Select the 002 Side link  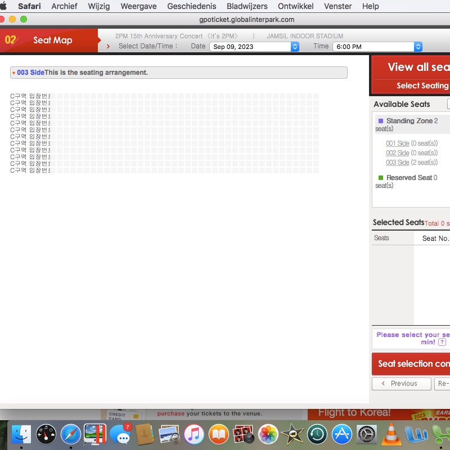coord(398,152)
